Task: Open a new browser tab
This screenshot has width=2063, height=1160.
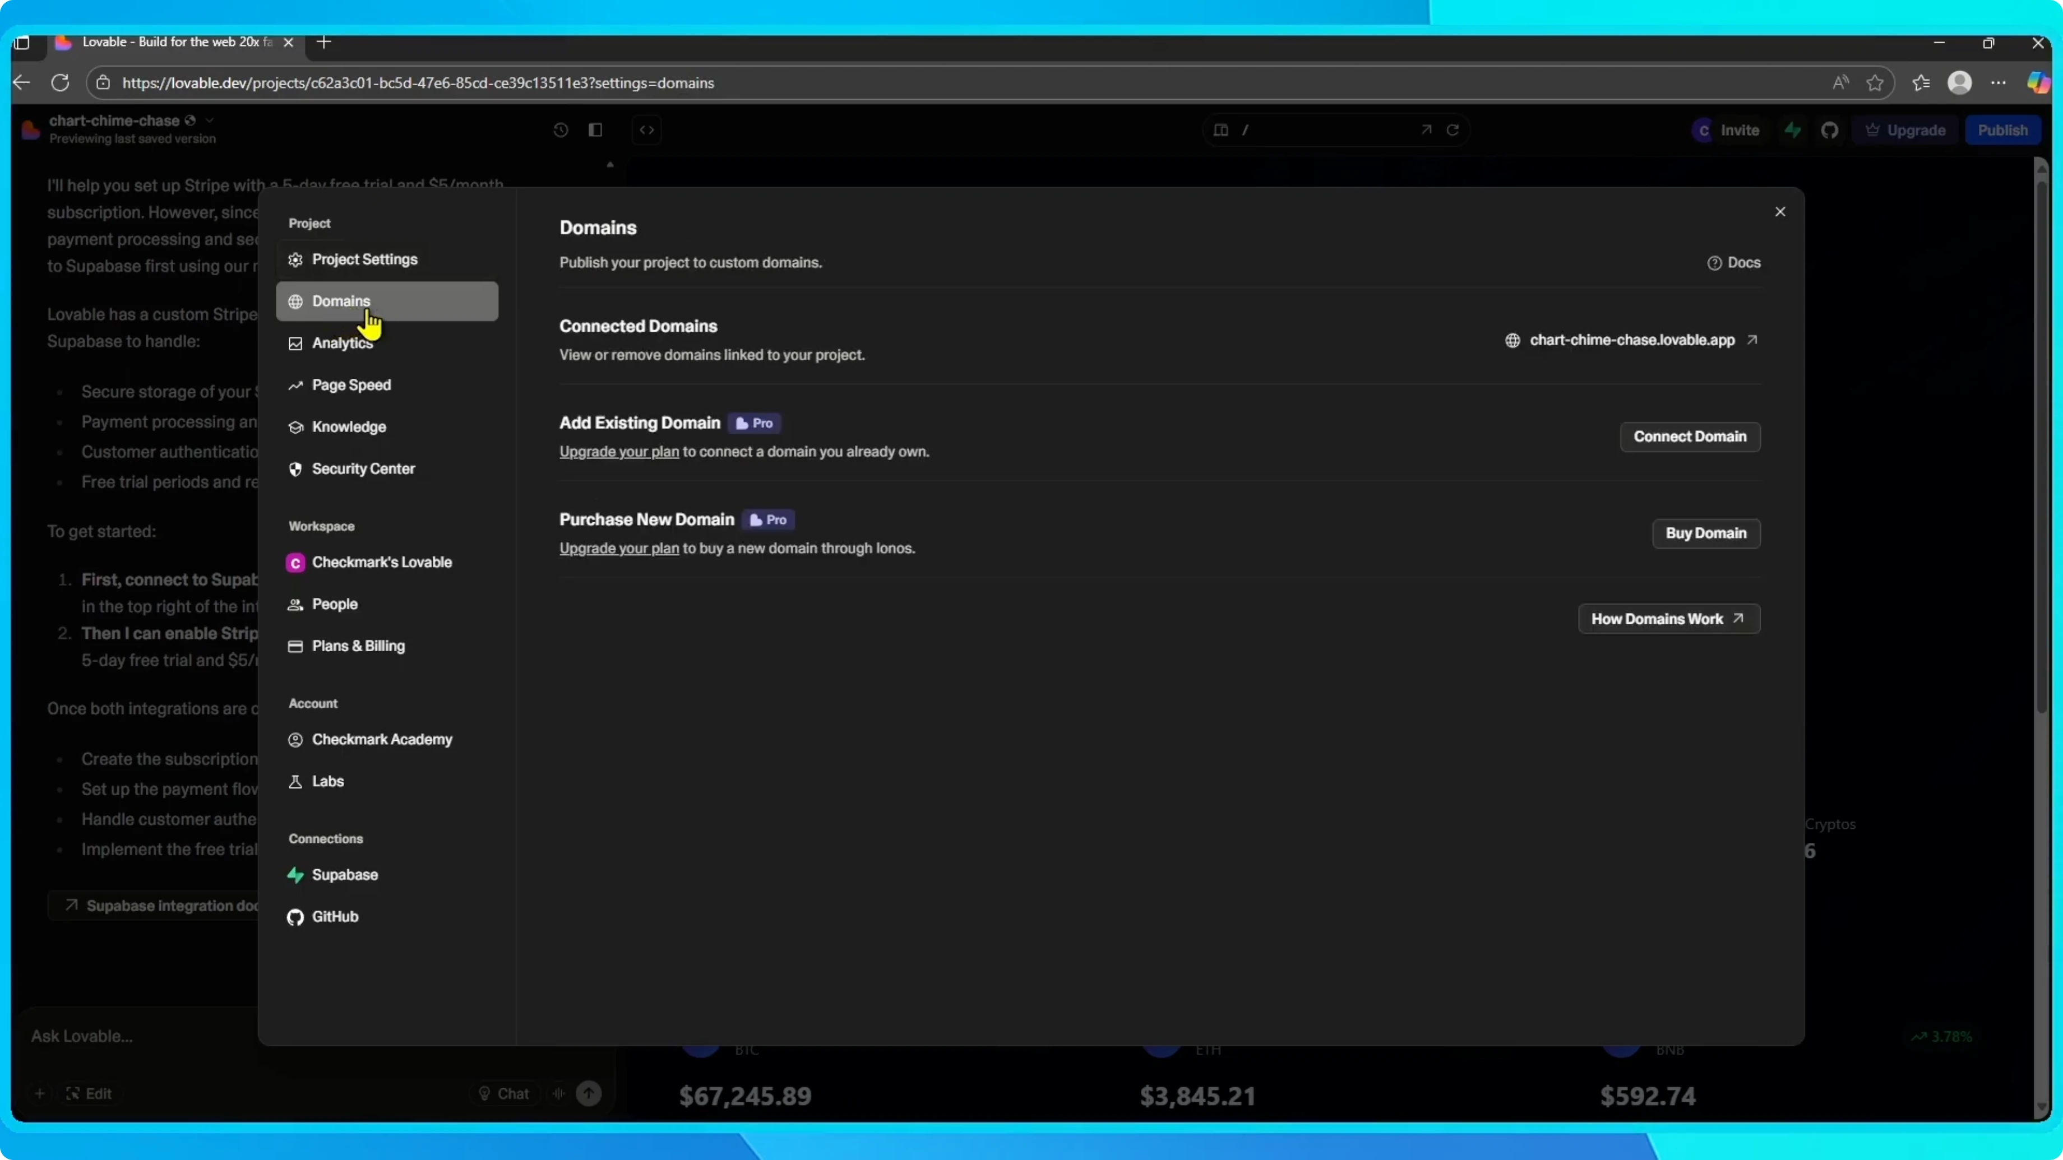Action: [323, 43]
